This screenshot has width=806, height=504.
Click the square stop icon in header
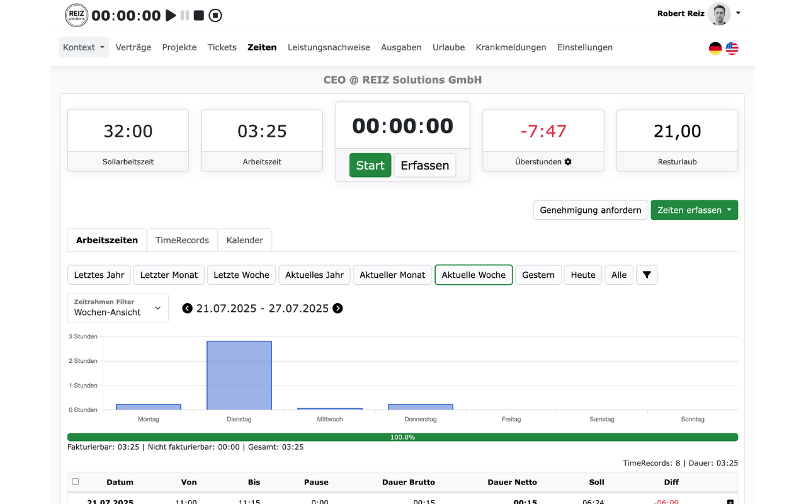(199, 16)
